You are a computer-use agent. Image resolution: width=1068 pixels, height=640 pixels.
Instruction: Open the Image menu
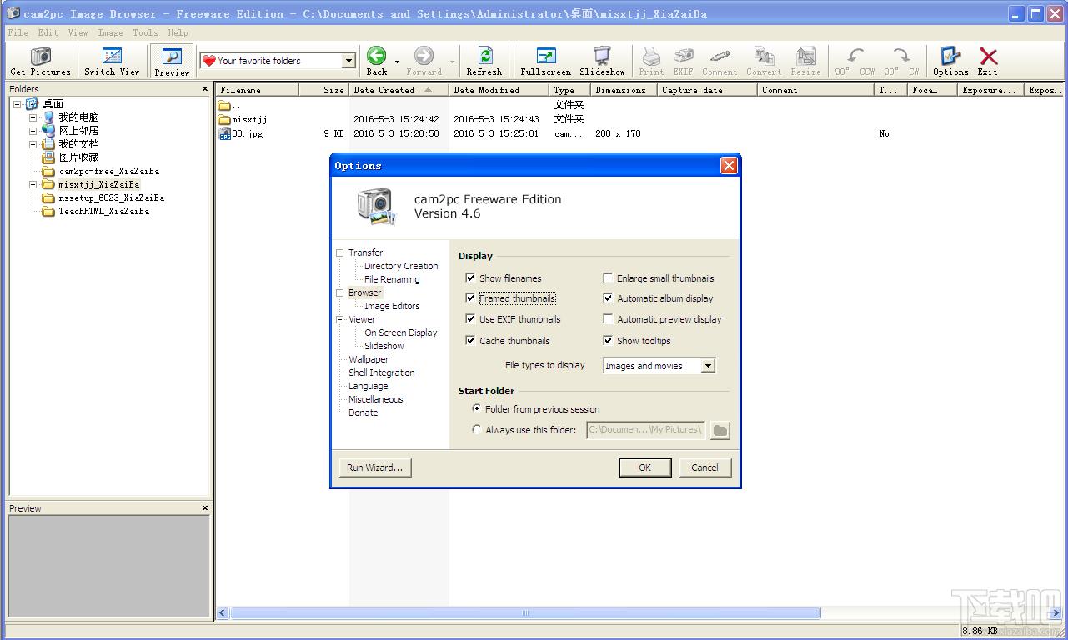click(x=110, y=32)
